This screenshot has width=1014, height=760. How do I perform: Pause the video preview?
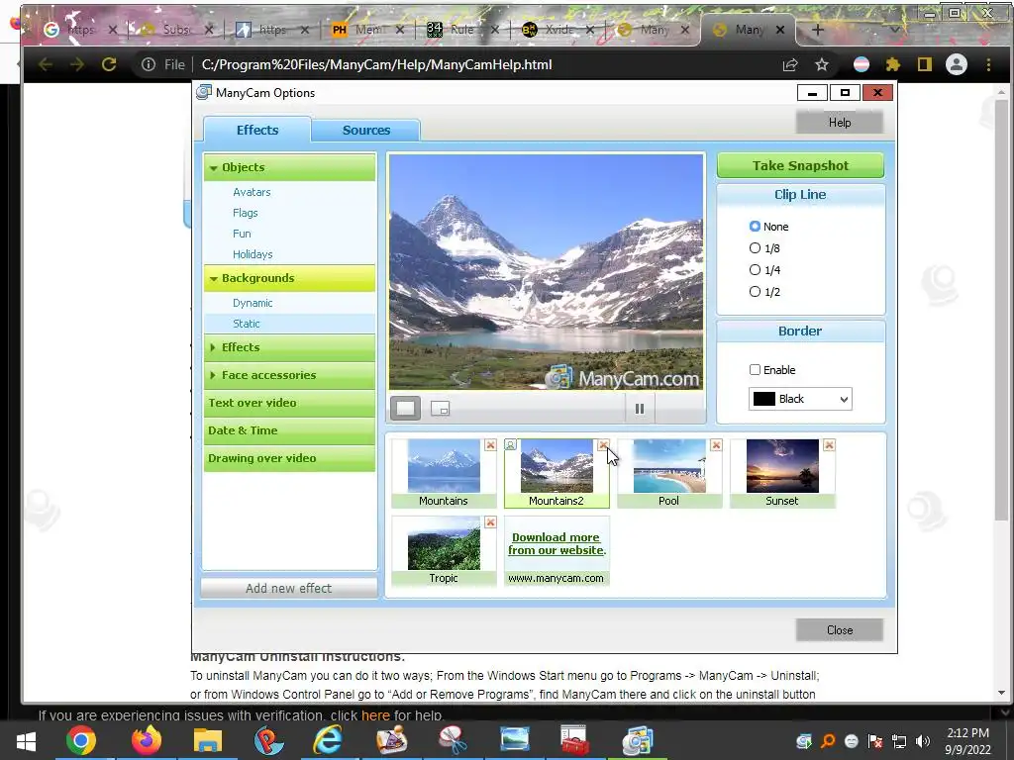tap(640, 409)
